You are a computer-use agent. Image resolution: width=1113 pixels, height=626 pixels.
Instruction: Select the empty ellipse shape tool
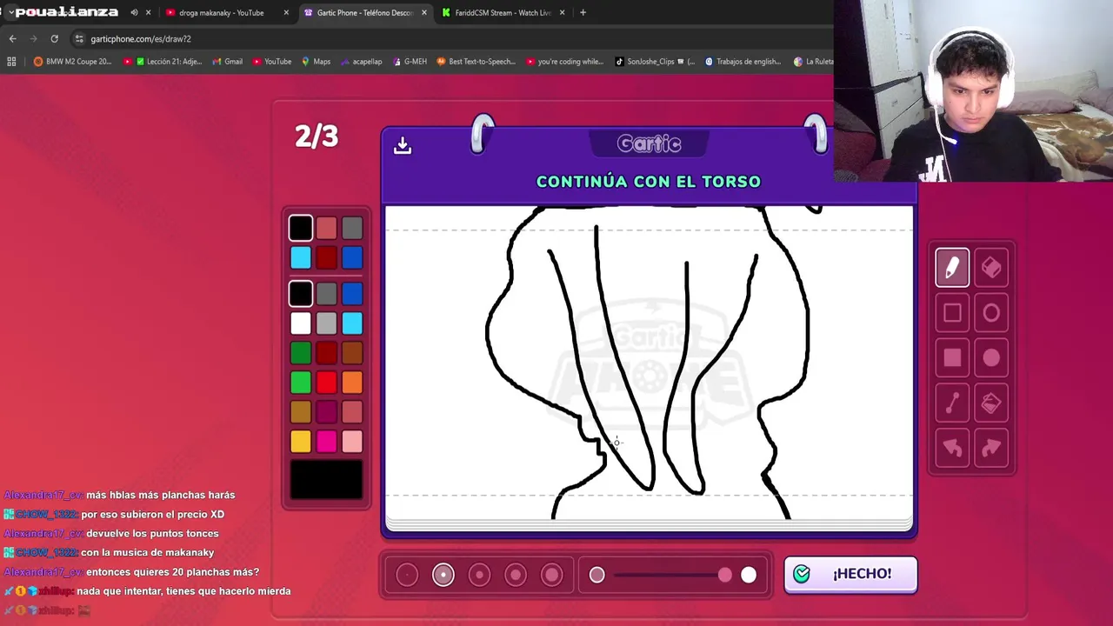(991, 313)
